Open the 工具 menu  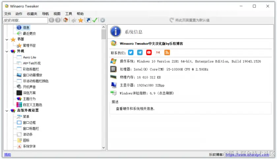point(69,14)
